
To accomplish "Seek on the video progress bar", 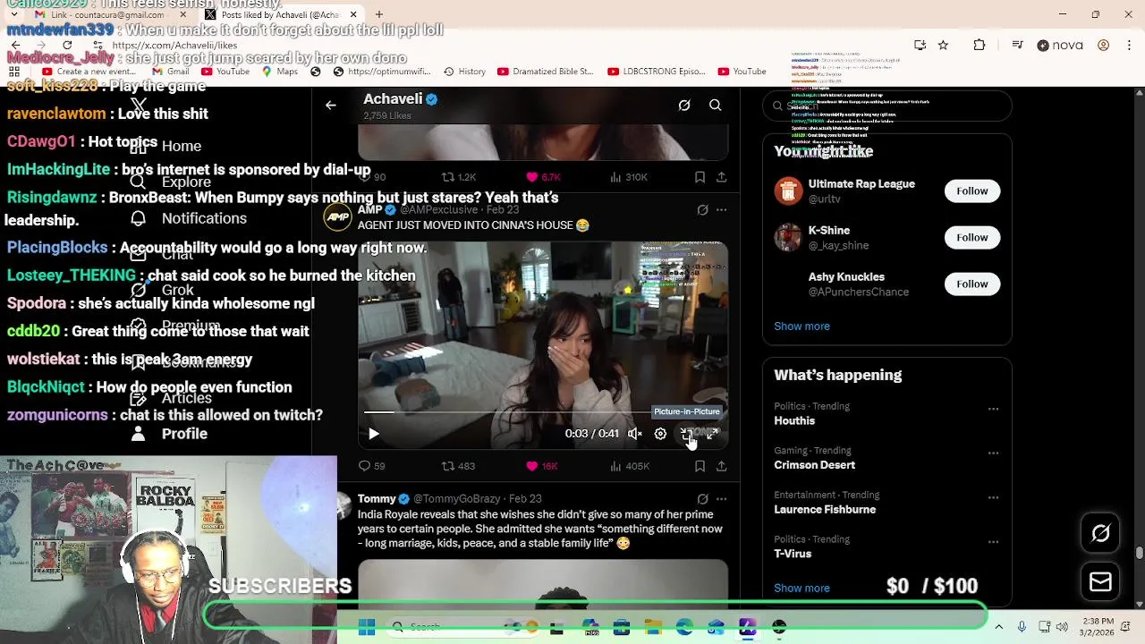I will [x=542, y=412].
